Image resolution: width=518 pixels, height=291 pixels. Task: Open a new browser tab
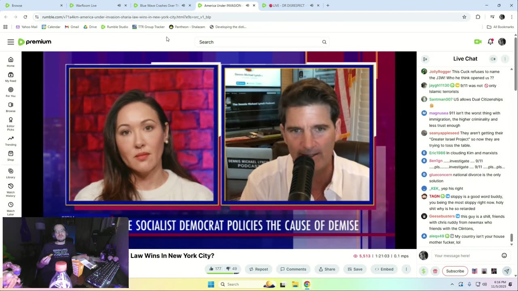(x=328, y=6)
